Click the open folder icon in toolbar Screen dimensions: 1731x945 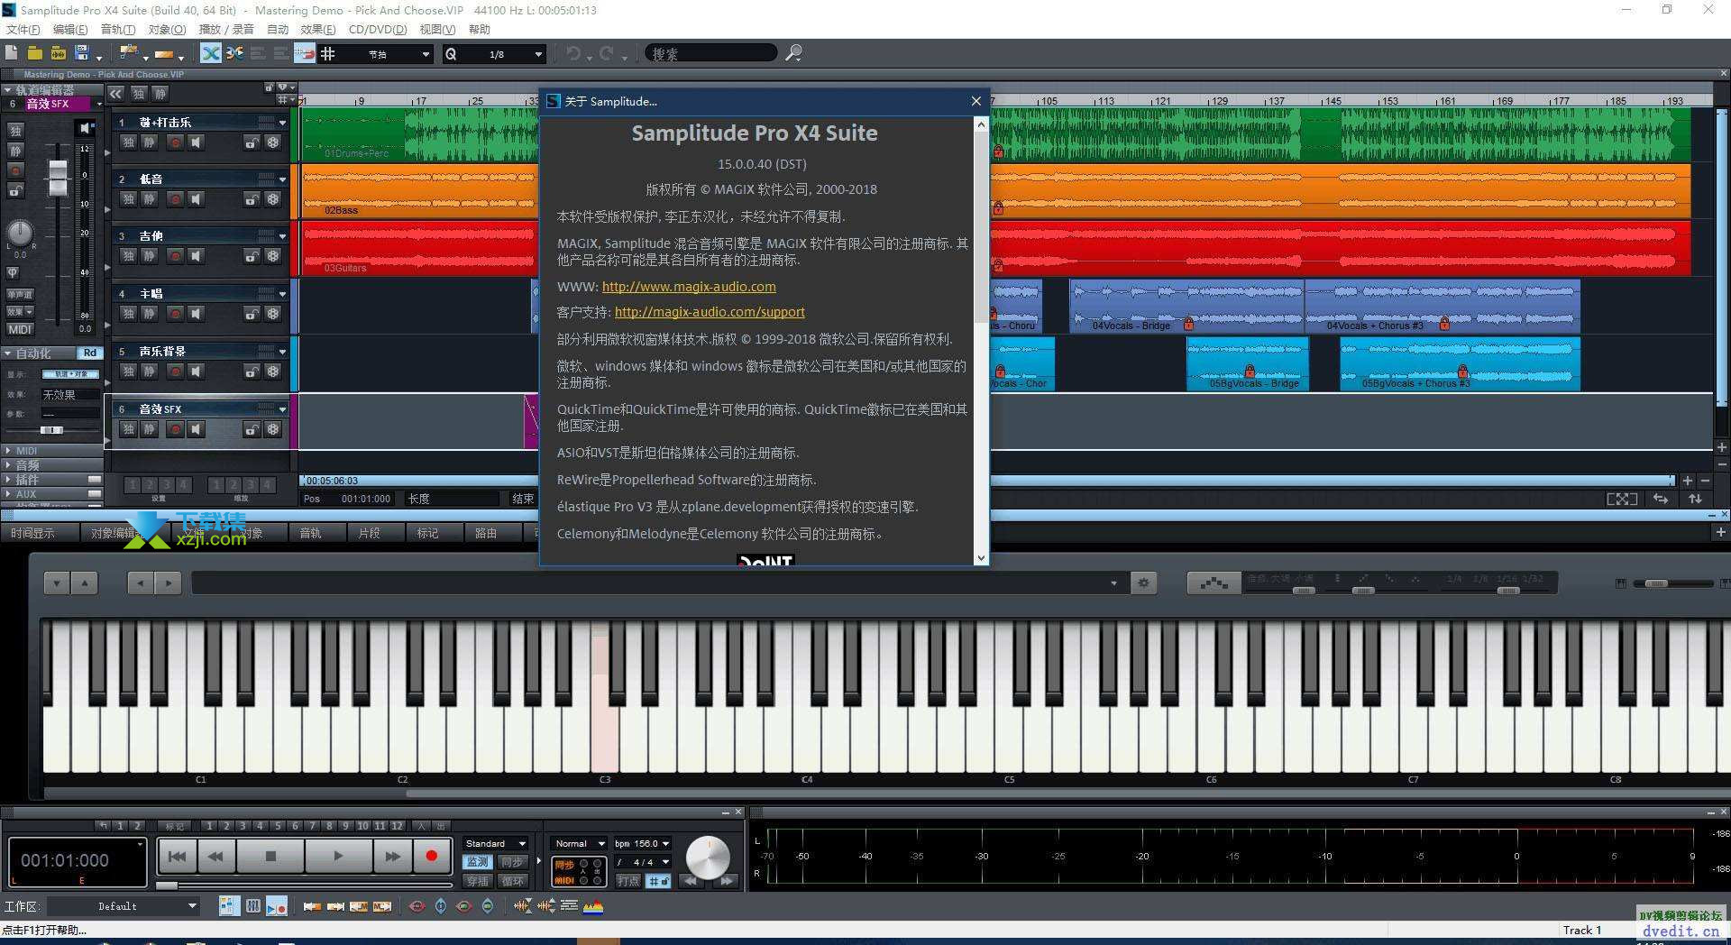click(x=34, y=53)
